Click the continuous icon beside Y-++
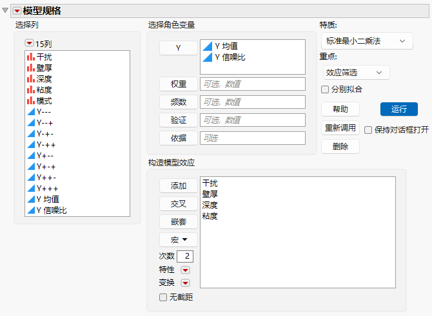This screenshot has width=432, height=316. (31, 145)
